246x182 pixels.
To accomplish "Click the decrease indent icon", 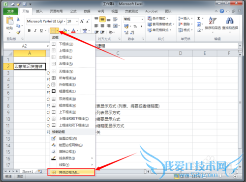I will pos(96,32).
